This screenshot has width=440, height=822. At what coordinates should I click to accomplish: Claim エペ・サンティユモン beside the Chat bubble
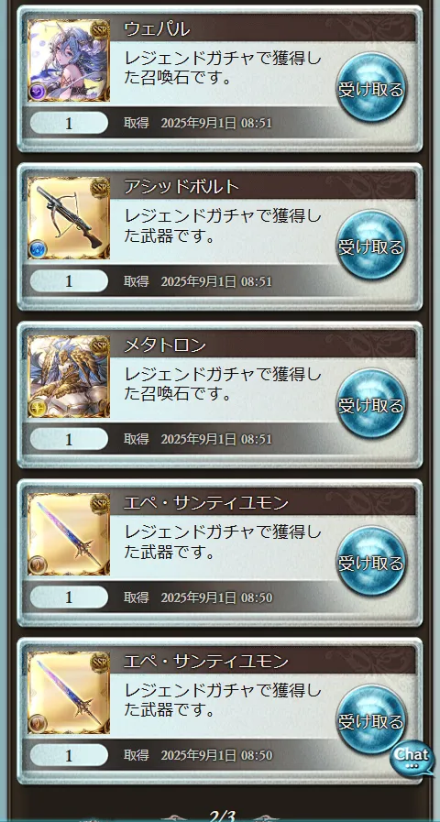[x=370, y=720]
